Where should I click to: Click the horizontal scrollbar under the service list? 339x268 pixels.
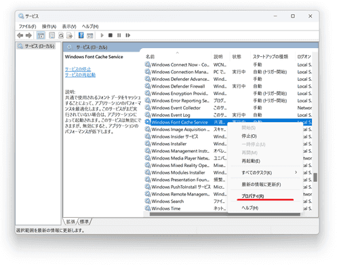click(x=225, y=214)
